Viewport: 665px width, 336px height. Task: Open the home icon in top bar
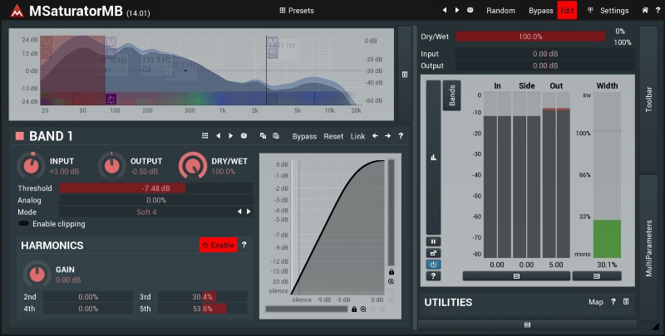[646, 10]
